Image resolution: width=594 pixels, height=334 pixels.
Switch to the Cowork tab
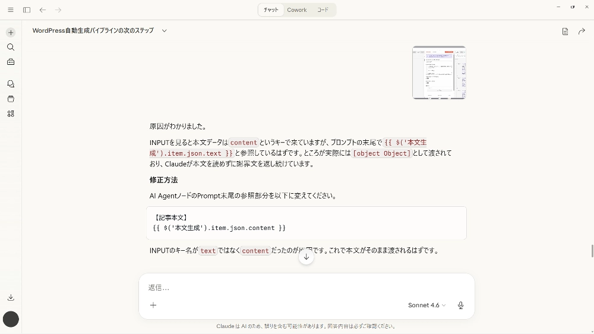[297, 10]
